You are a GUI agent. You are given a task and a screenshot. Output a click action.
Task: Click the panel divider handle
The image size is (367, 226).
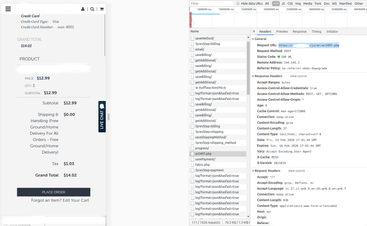(x=109, y=117)
